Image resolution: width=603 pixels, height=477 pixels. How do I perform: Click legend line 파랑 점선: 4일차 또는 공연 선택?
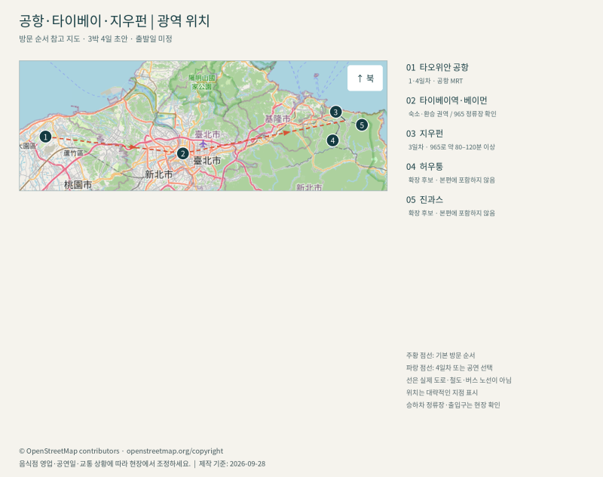(449, 368)
